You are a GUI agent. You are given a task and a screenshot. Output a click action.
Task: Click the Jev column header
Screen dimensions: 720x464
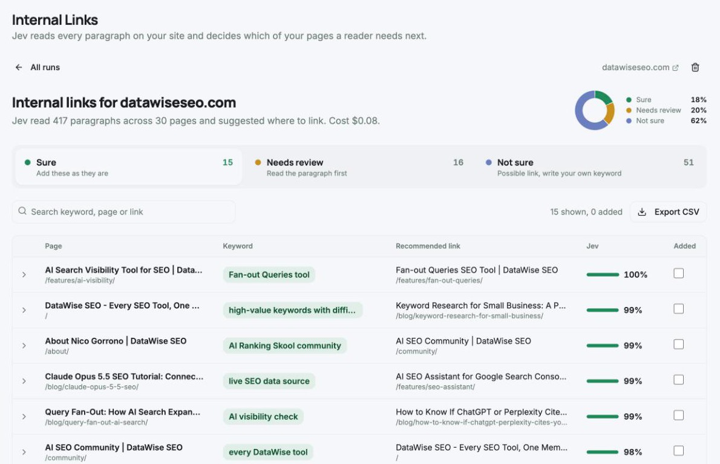[592, 246]
